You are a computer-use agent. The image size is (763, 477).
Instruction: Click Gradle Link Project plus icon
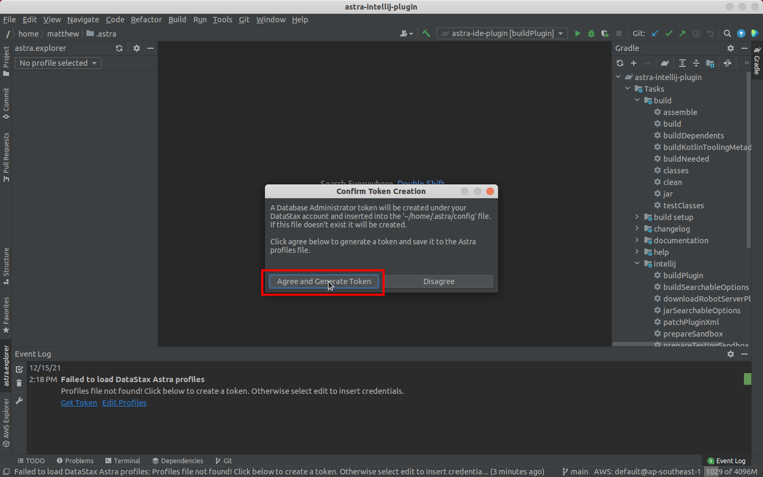pos(634,63)
